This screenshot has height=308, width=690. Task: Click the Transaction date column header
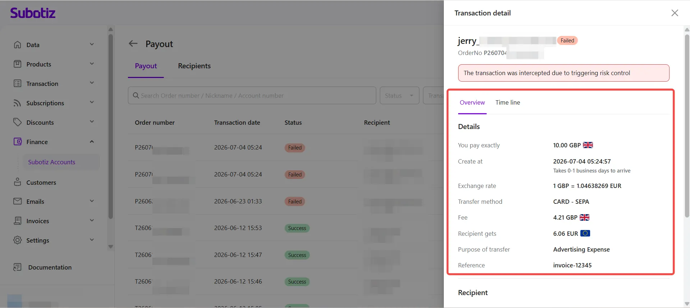click(x=237, y=123)
